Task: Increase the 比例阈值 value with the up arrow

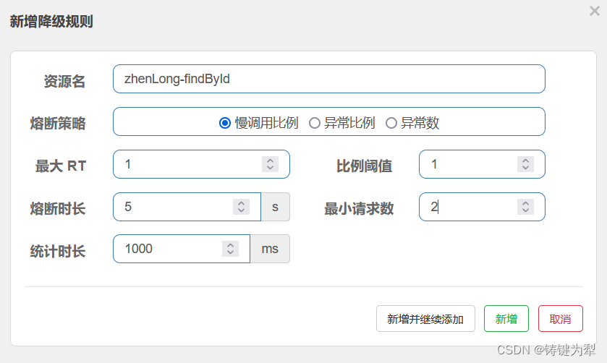Action: point(525,161)
